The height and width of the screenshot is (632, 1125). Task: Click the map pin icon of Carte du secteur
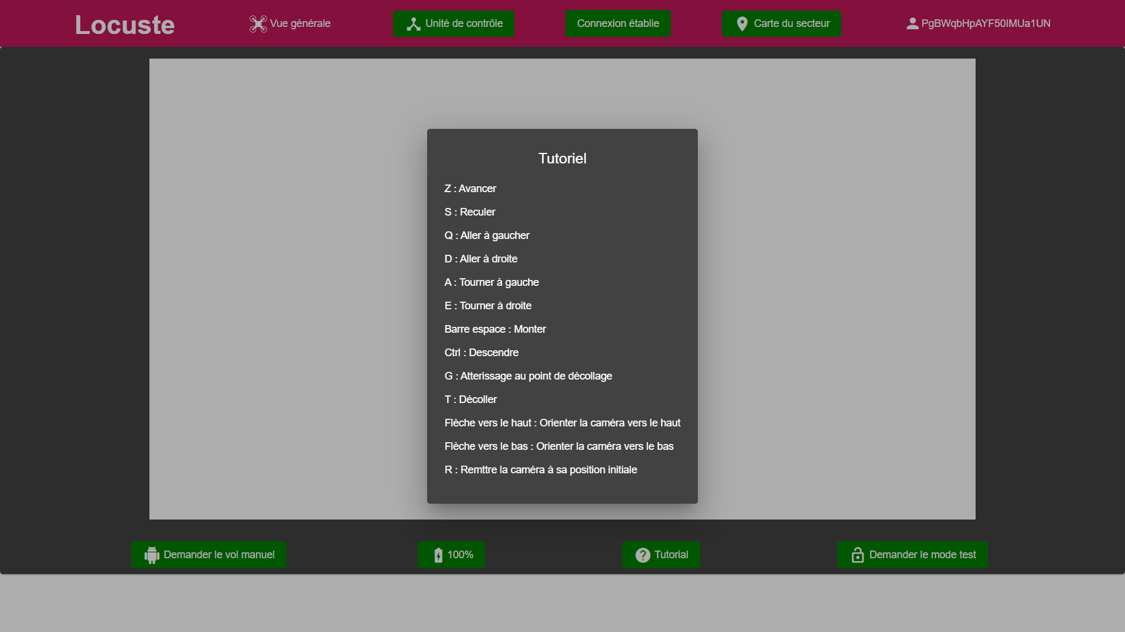pyautogui.click(x=742, y=24)
